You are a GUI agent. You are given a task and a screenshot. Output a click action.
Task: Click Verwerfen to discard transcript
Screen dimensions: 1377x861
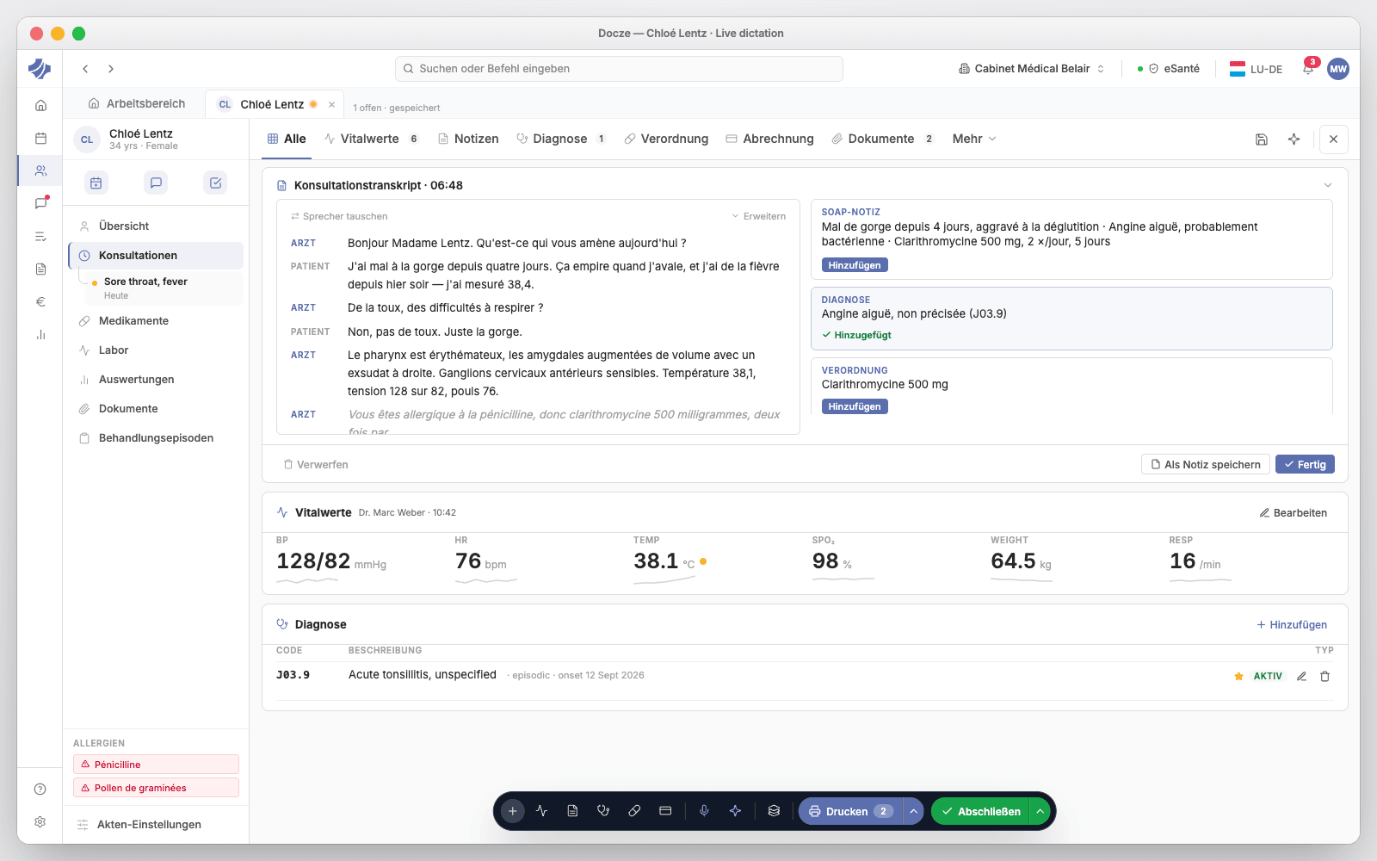(316, 464)
